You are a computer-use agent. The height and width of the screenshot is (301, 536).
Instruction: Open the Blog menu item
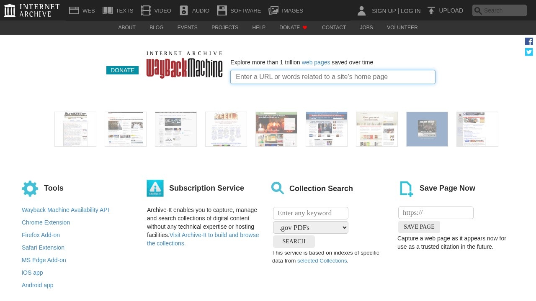coord(156,28)
